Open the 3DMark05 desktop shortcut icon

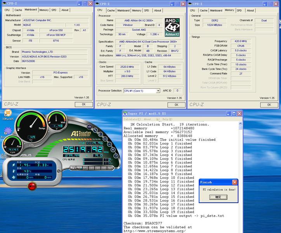tap(8, 113)
